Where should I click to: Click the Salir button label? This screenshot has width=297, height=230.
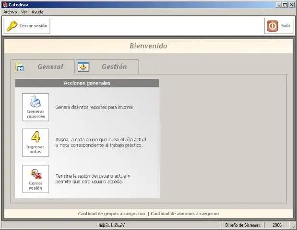(285, 25)
